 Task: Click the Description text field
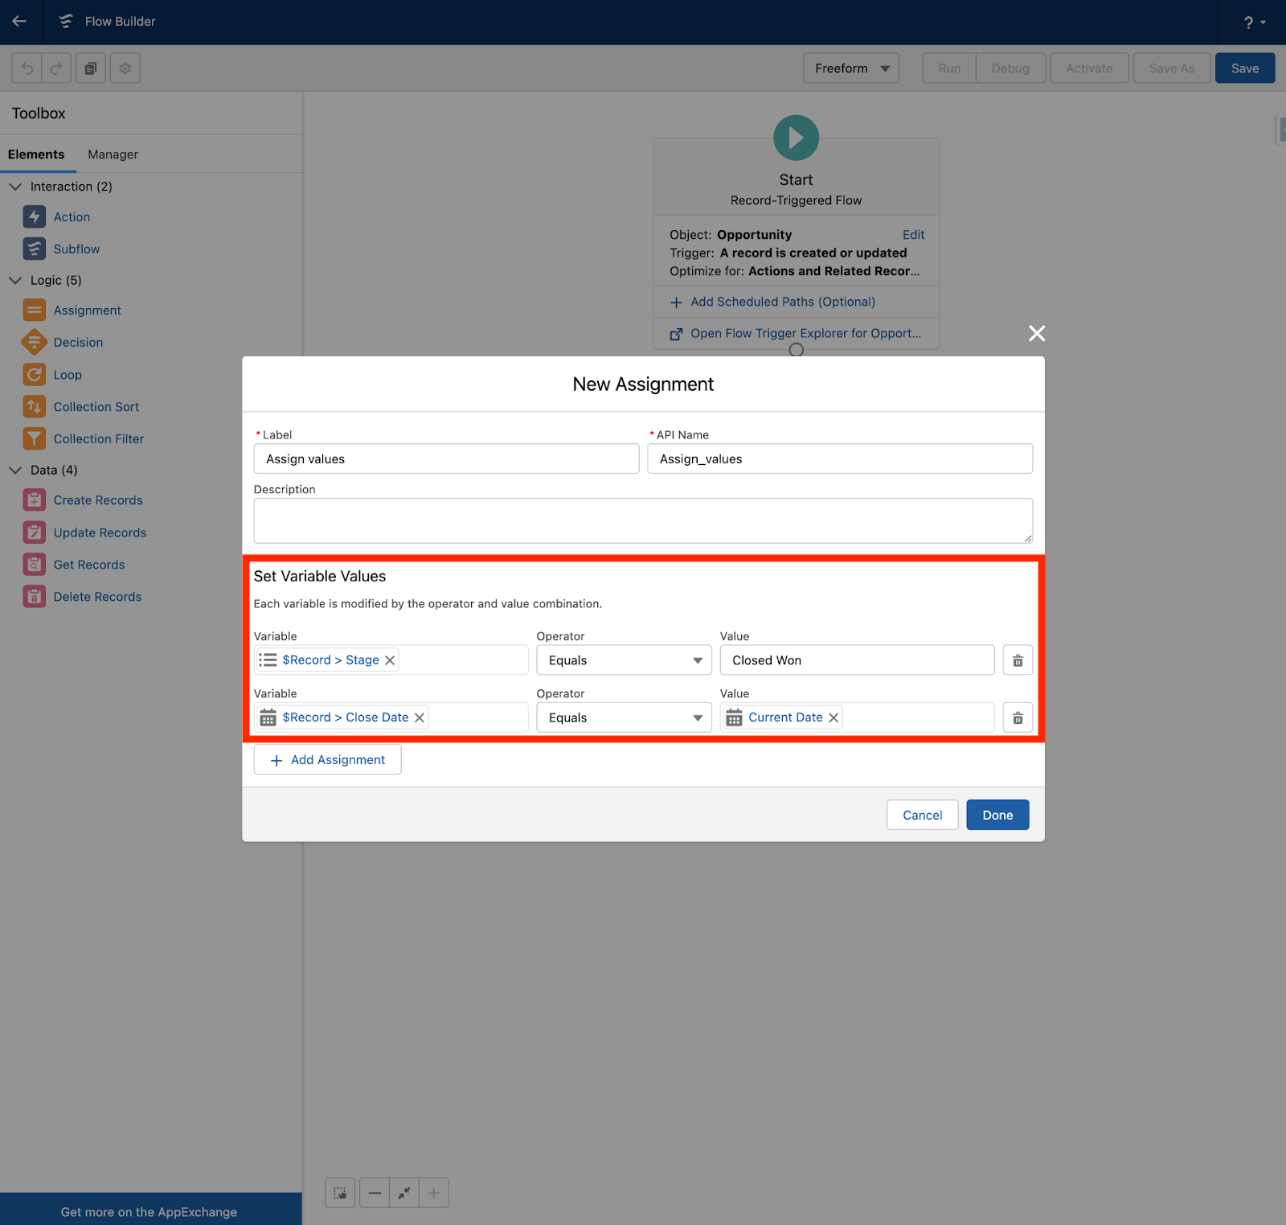tap(642, 520)
